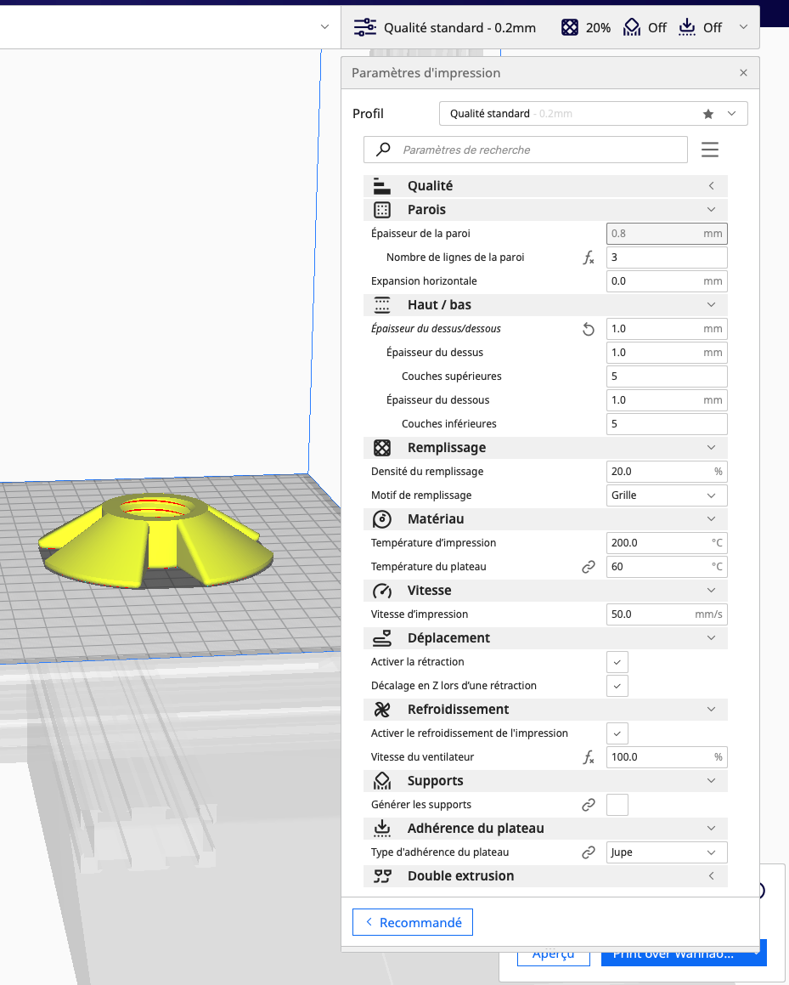Expand the Qualité section

click(711, 186)
